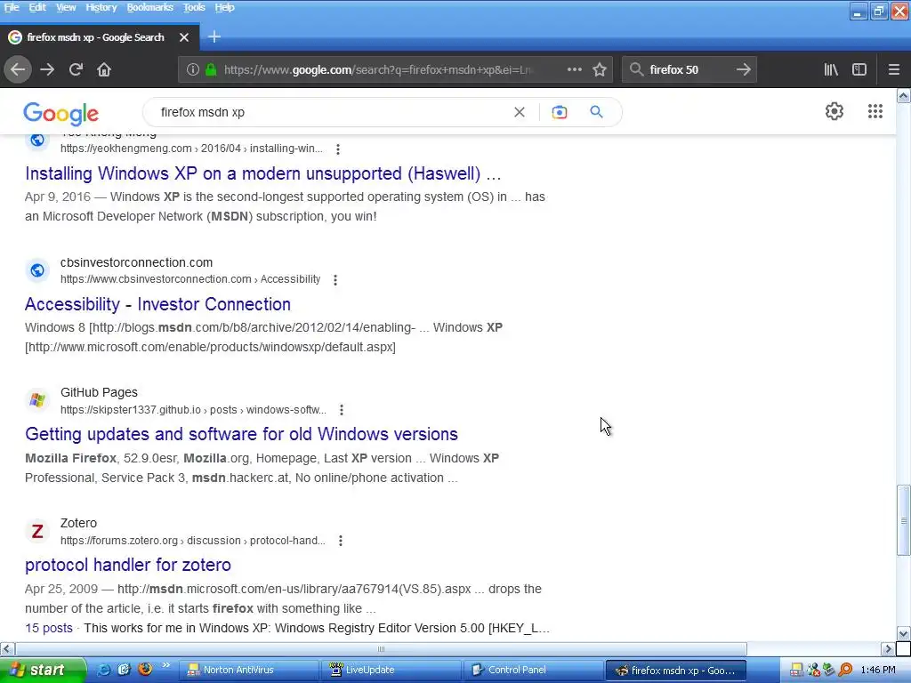Click the green secure connection padlock
The width and height of the screenshot is (911, 683).
pos(211,69)
